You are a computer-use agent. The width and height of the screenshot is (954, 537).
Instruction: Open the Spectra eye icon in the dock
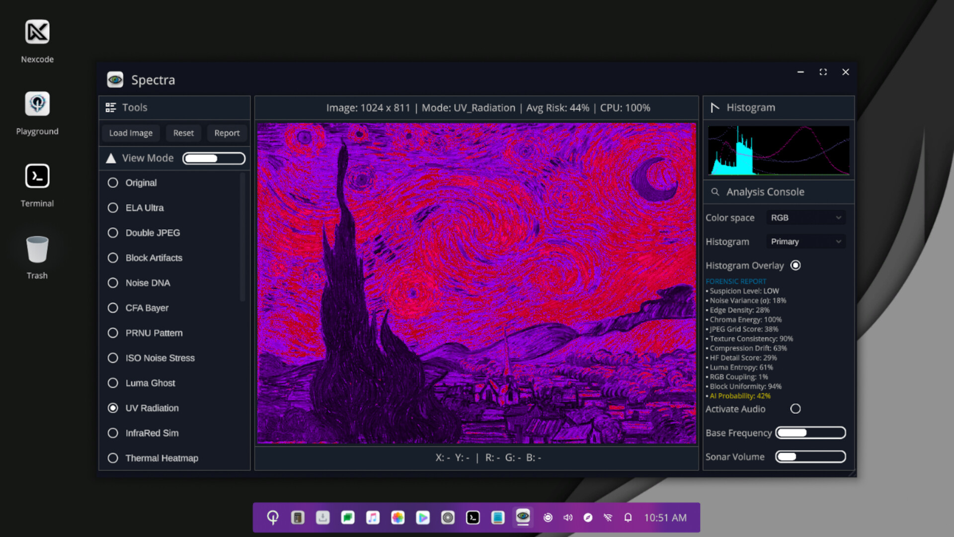(523, 517)
